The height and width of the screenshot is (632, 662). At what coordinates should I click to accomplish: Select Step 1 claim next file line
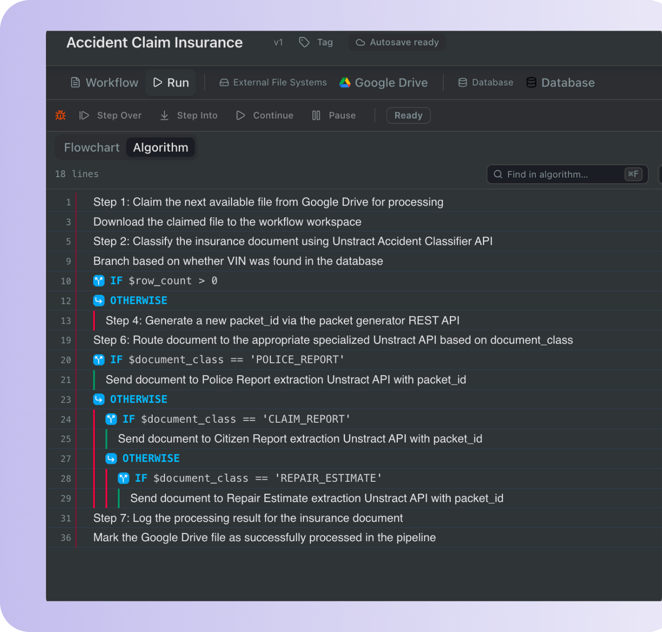coord(268,202)
